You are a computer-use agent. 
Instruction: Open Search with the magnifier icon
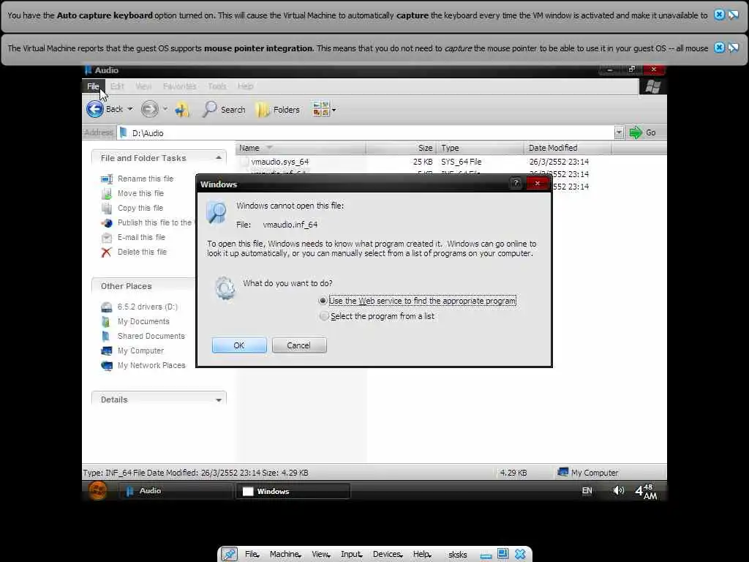pos(209,110)
